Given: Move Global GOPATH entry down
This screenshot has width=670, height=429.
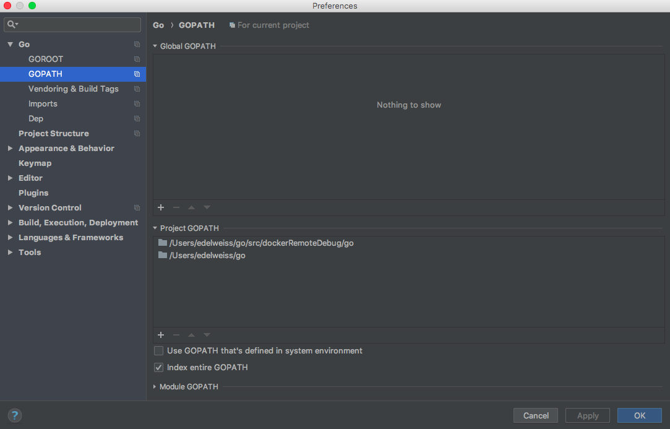Looking at the screenshot, I should tap(207, 207).
